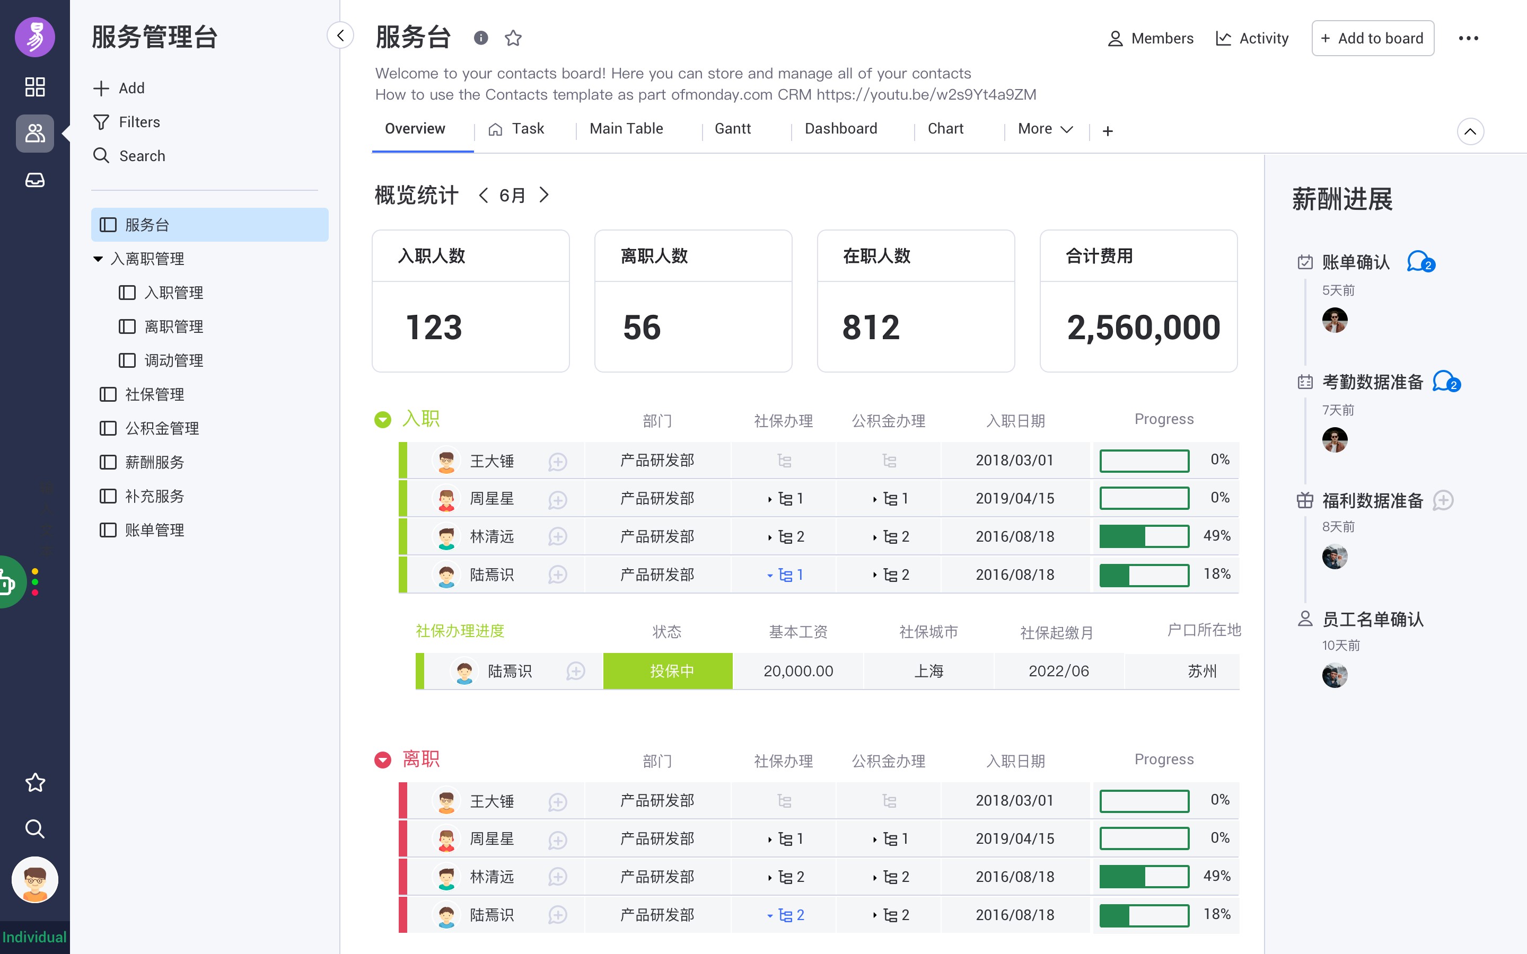This screenshot has width=1527, height=954.
Task: Click the board info icon beside the title
Action: point(481,39)
